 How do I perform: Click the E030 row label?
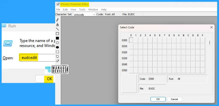coord(124,58)
